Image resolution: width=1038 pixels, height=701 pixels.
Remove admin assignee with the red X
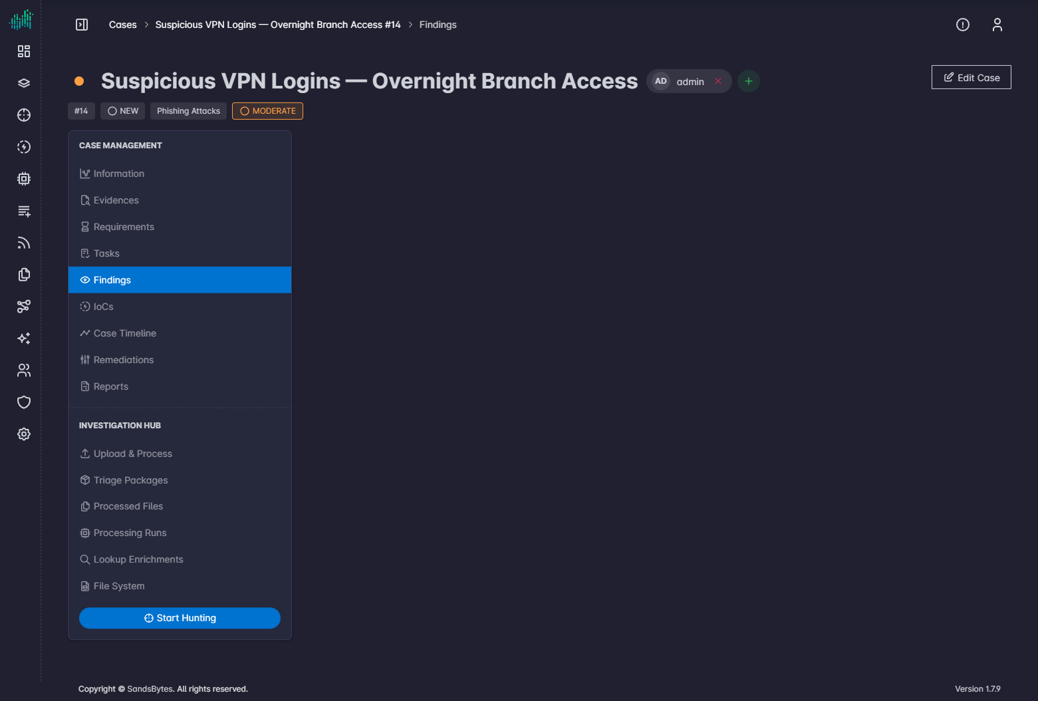[x=718, y=81]
